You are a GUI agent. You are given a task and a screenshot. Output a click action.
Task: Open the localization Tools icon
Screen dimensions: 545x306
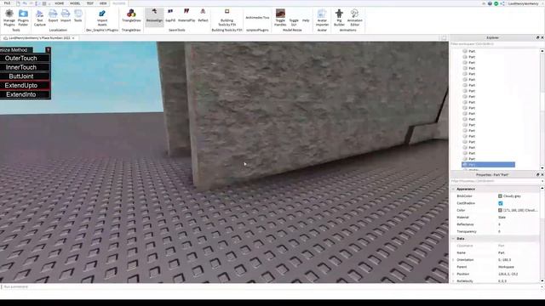(77, 16)
